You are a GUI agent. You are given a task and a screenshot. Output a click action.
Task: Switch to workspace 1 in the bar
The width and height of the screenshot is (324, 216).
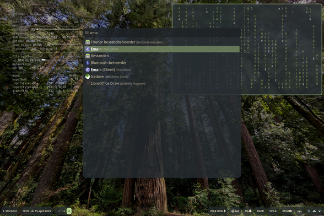pos(59,211)
